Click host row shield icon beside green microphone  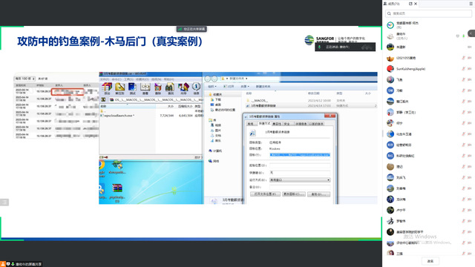click(x=457, y=36)
